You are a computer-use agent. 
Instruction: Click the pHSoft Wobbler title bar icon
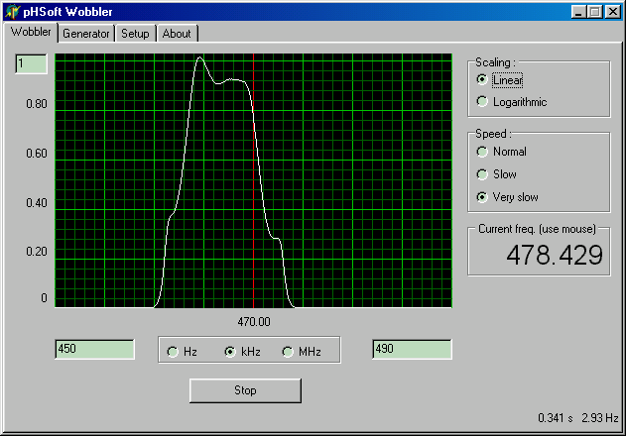coord(12,11)
